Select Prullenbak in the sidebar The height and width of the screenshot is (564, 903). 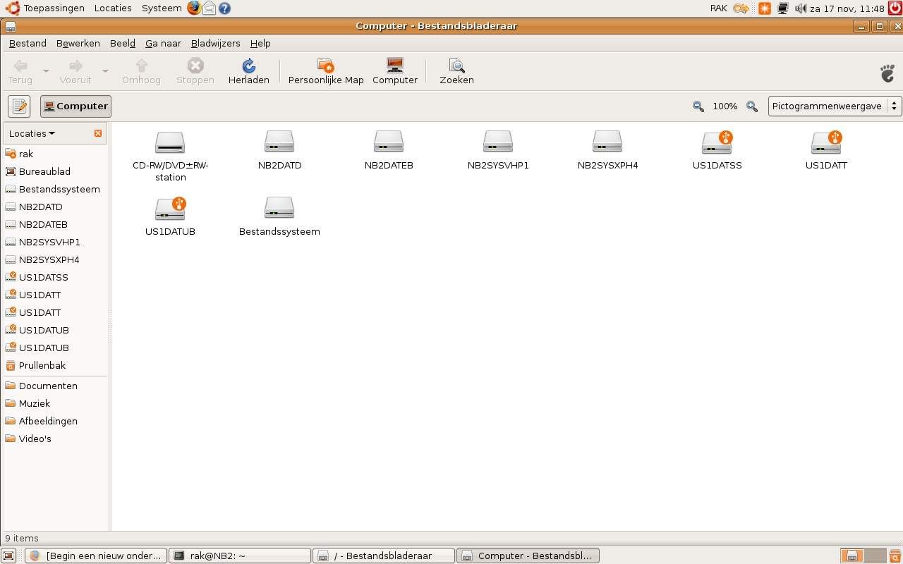pos(42,365)
